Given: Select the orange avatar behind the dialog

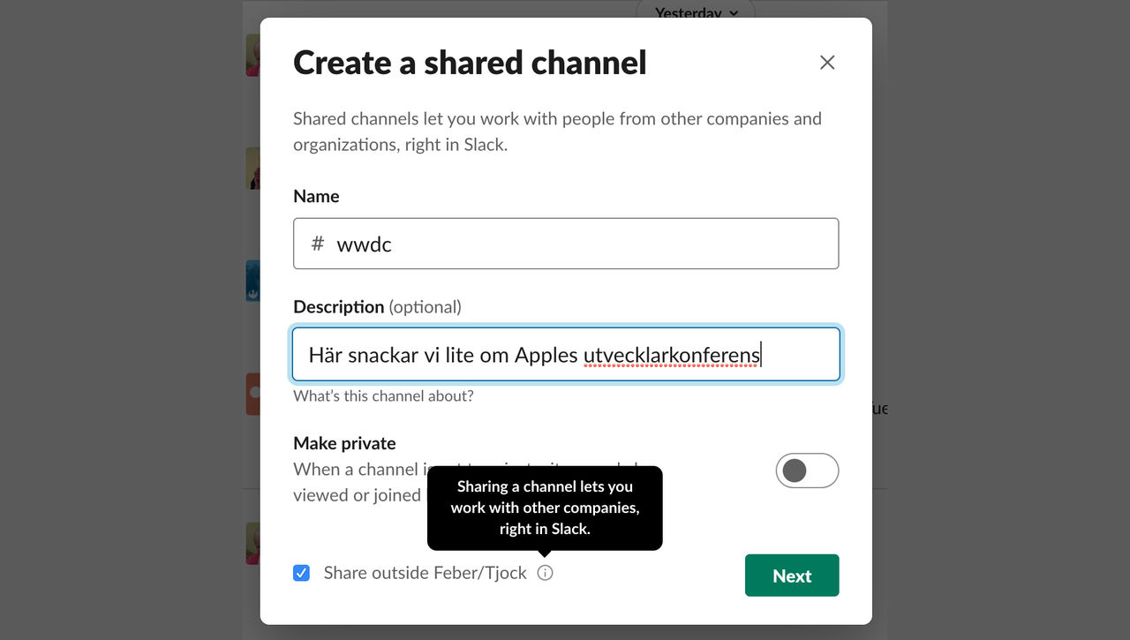Looking at the screenshot, I should pos(252,394).
